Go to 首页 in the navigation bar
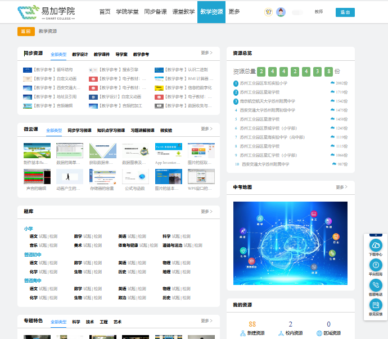 tap(105, 12)
